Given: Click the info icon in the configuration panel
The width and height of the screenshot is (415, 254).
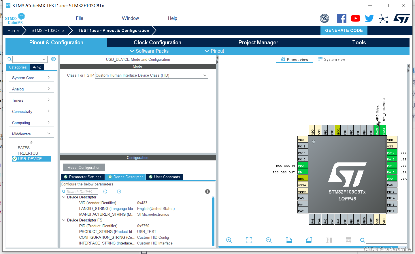Looking at the screenshot, I should (207, 191).
